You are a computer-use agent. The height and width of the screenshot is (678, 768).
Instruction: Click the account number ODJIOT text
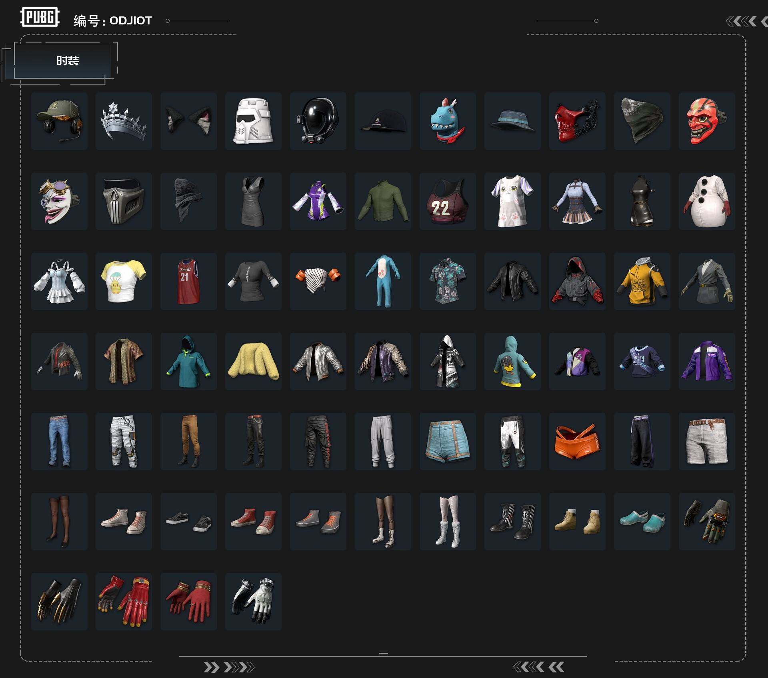tap(131, 21)
